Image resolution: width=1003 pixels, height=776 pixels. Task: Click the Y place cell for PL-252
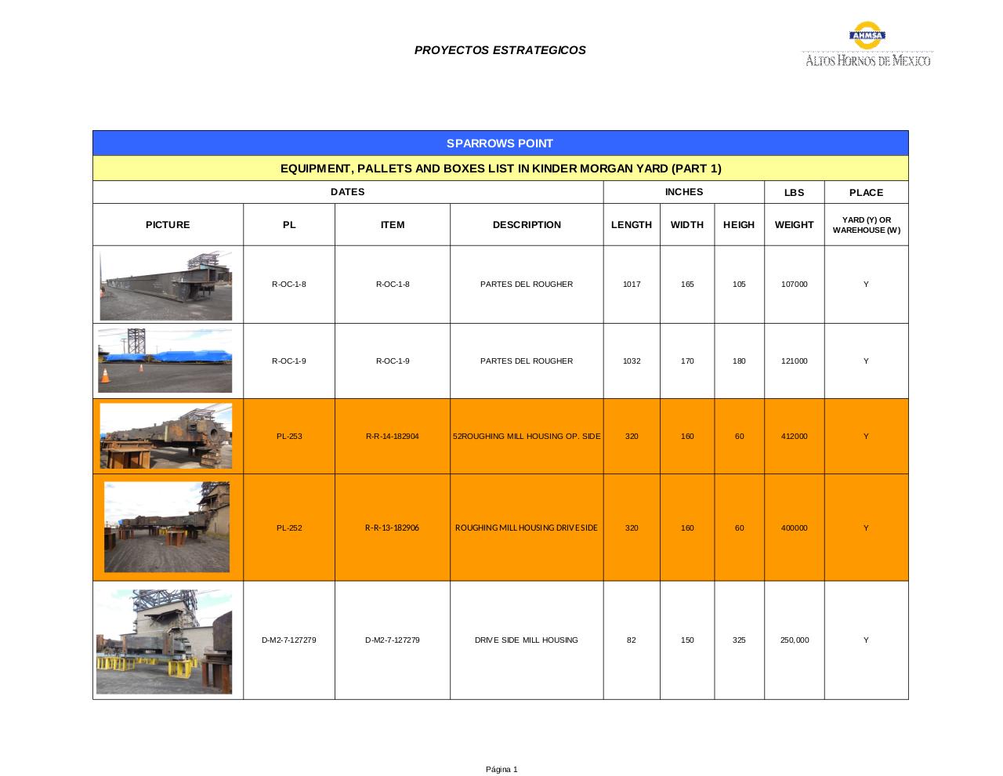pyautogui.click(x=866, y=527)
